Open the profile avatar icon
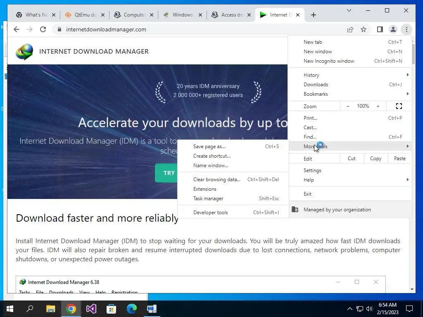This screenshot has width=423, height=317. pyautogui.click(x=393, y=29)
